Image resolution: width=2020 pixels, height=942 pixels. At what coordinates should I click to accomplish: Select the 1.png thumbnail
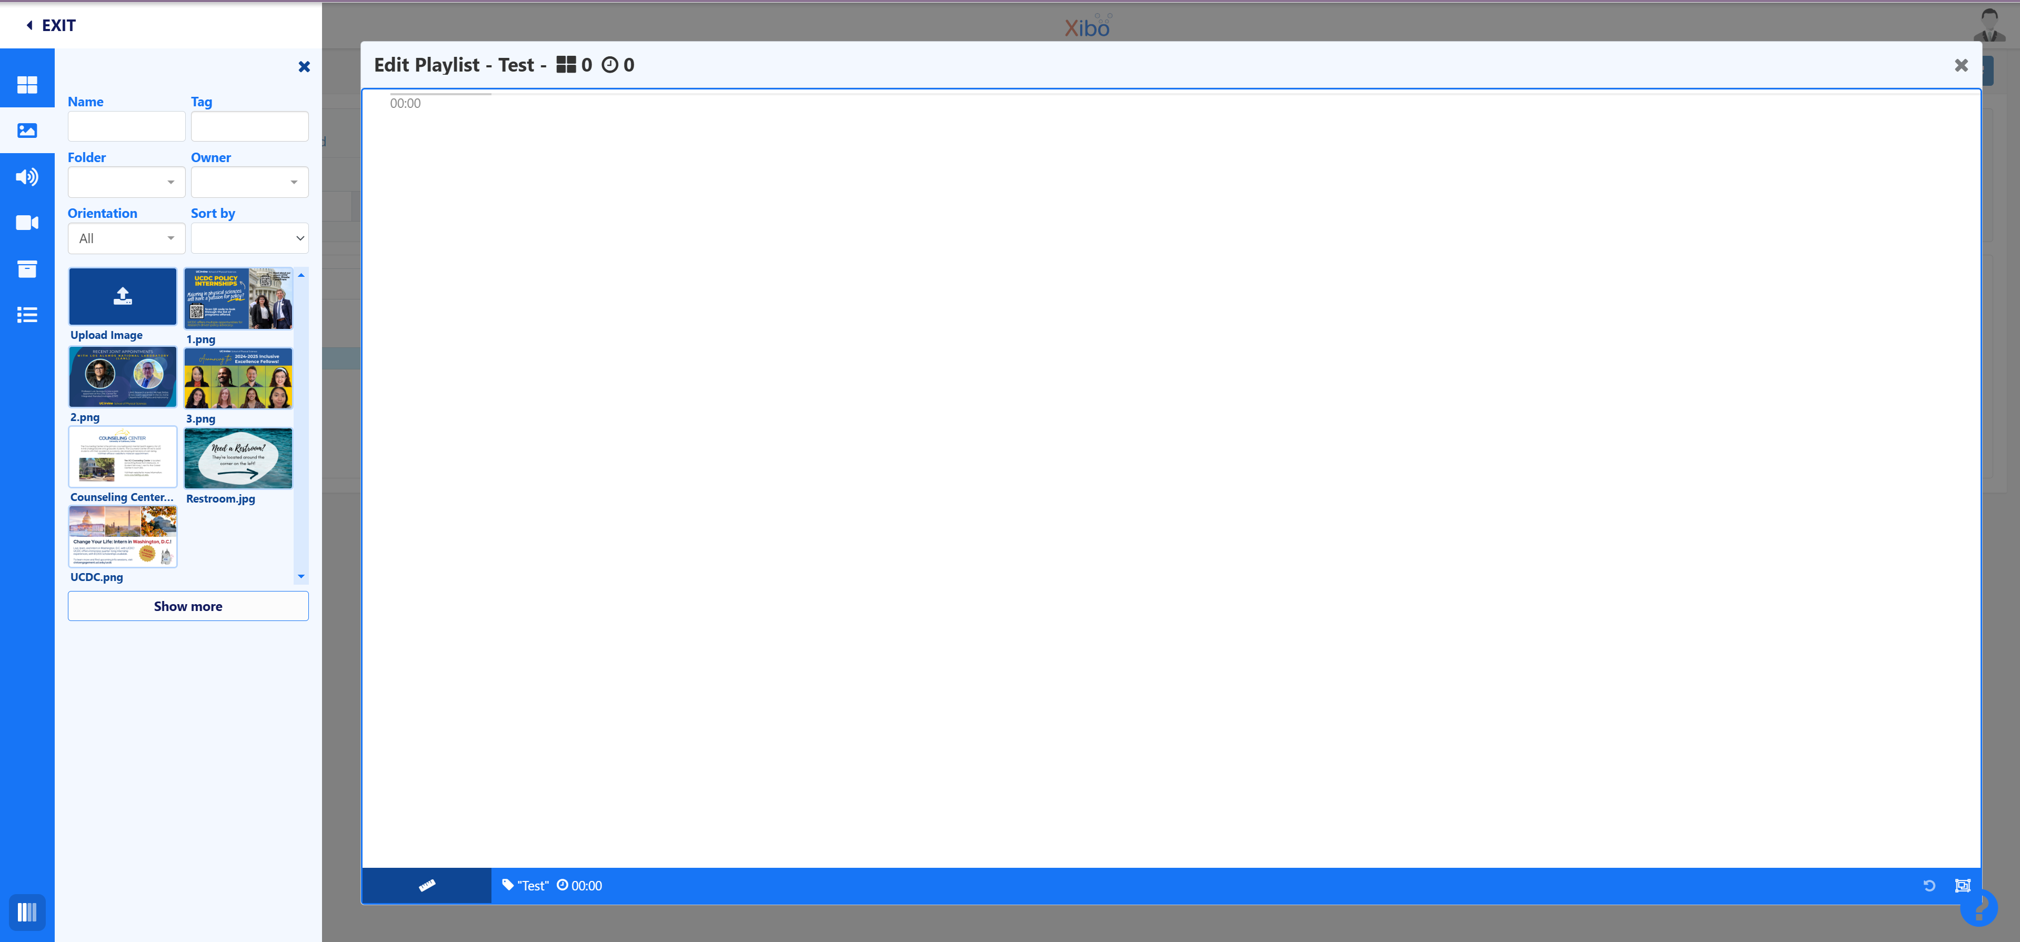coord(238,298)
